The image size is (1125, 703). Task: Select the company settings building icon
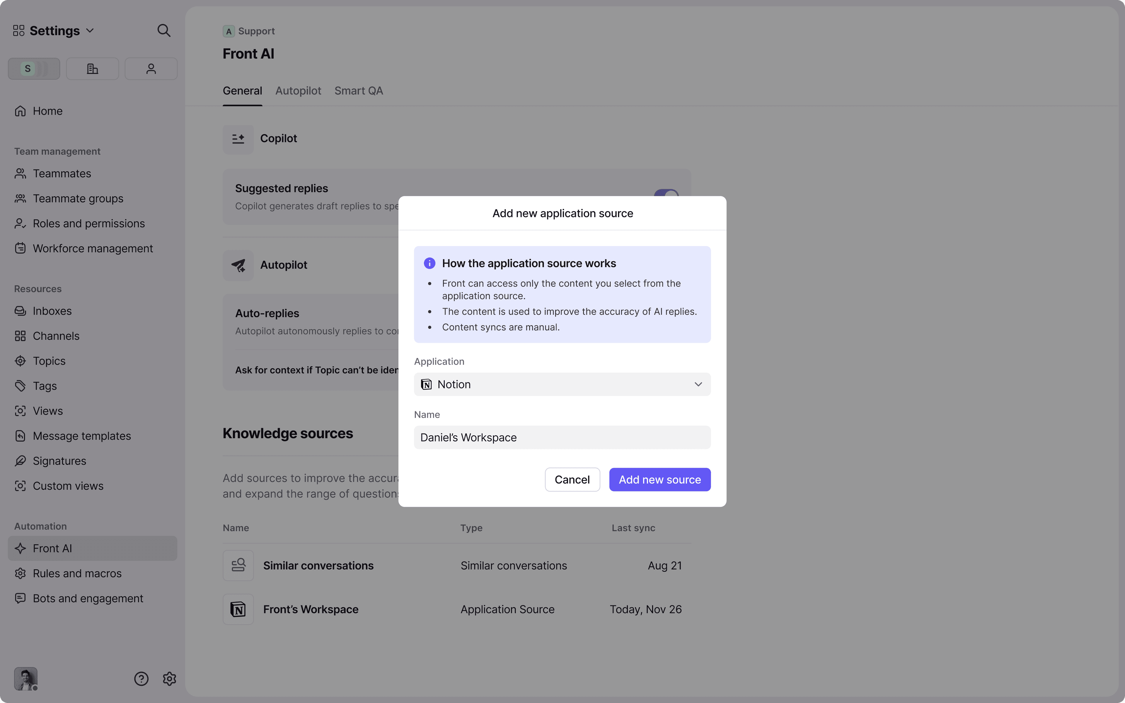[92, 68]
